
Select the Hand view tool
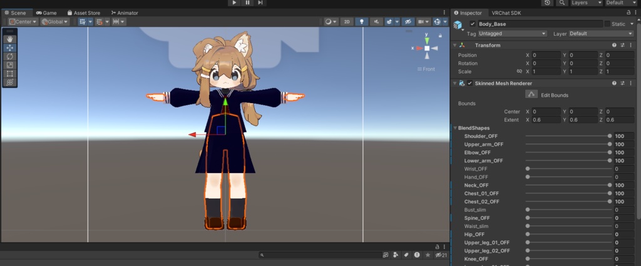pos(10,39)
